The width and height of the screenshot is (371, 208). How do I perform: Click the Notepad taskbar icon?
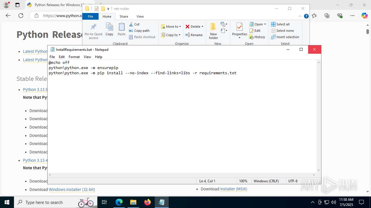coord(161,202)
